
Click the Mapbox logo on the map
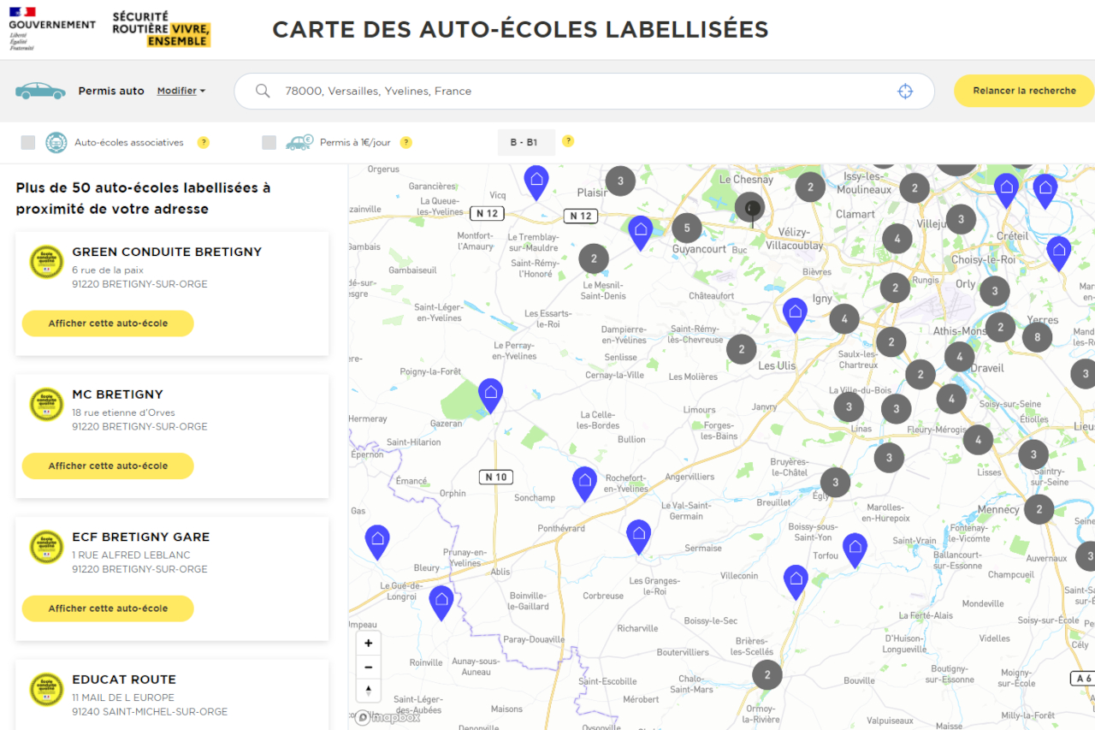pyautogui.click(x=386, y=718)
